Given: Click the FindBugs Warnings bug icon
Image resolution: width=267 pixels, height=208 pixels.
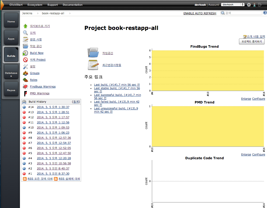Looking at the screenshot, I should 25,86.
